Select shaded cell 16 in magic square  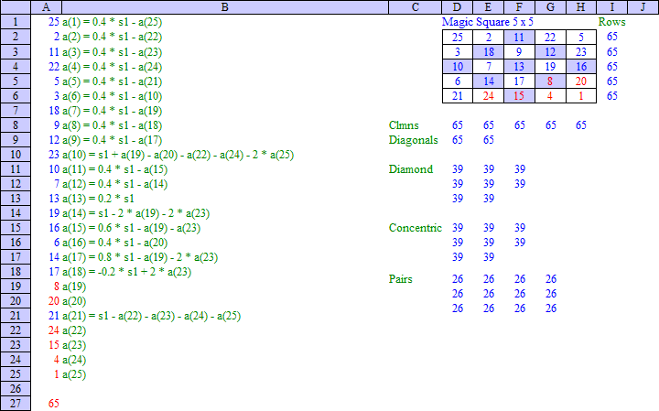click(x=581, y=67)
